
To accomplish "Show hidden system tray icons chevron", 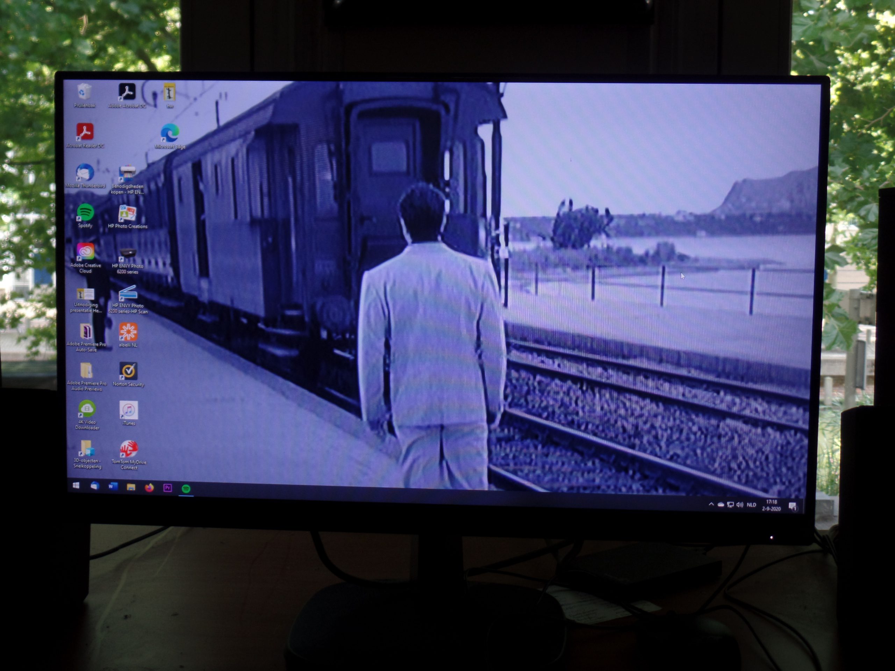I will click(711, 504).
